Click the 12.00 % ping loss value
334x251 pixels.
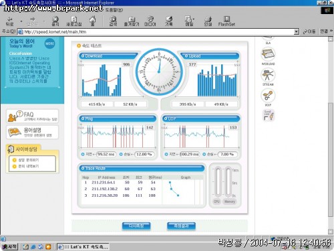[x=144, y=154]
